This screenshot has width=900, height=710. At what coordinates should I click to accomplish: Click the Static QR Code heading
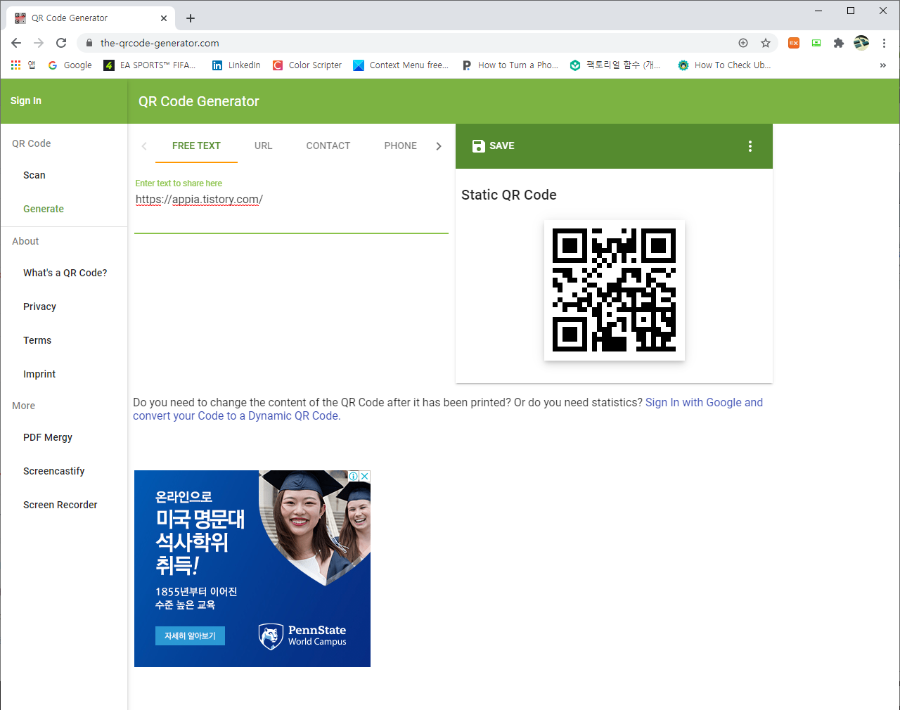pos(509,195)
